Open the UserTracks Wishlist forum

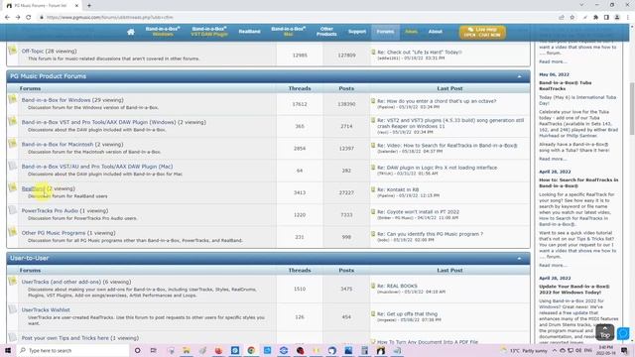(46, 310)
